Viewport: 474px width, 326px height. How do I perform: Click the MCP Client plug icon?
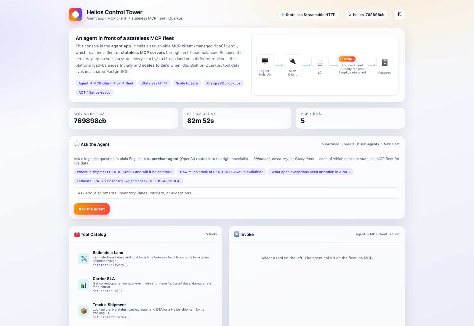pos(292,61)
